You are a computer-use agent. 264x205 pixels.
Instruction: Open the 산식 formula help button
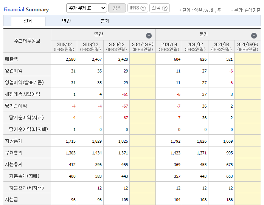(160, 8)
